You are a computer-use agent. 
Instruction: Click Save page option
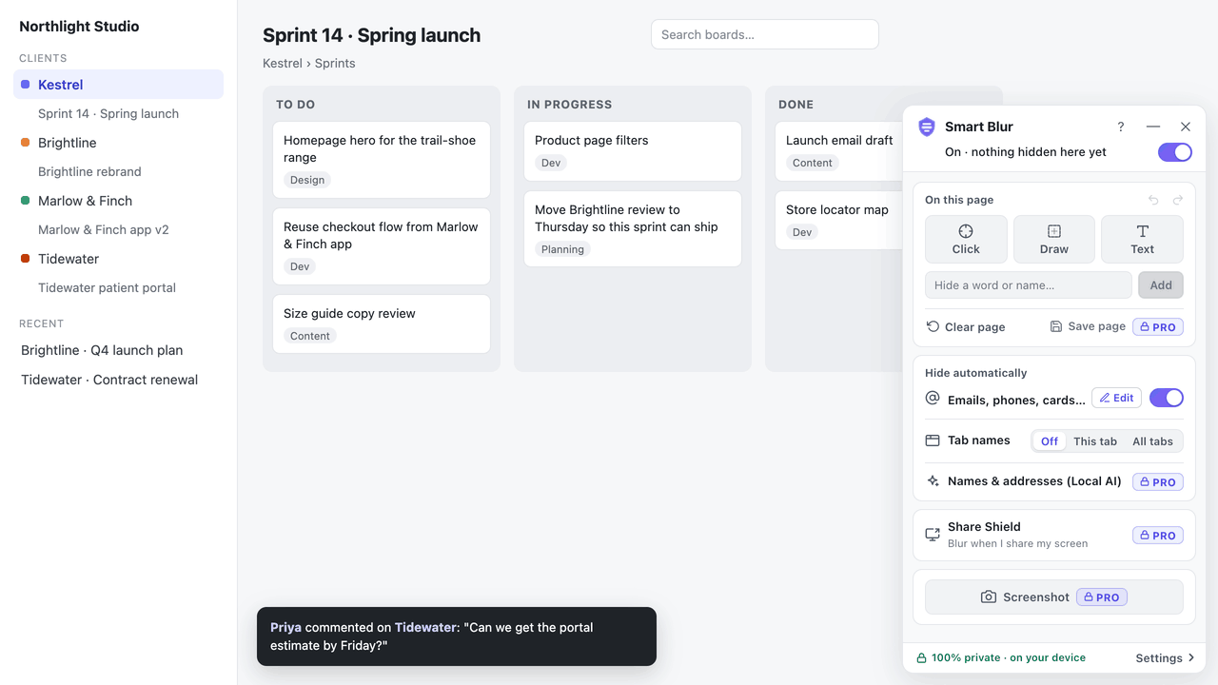click(x=1088, y=326)
